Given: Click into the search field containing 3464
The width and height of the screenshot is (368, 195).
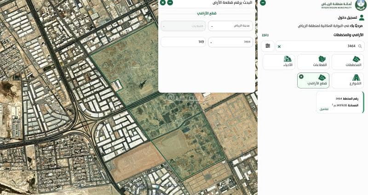Looking at the screenshot, I should tap(320, 46).
